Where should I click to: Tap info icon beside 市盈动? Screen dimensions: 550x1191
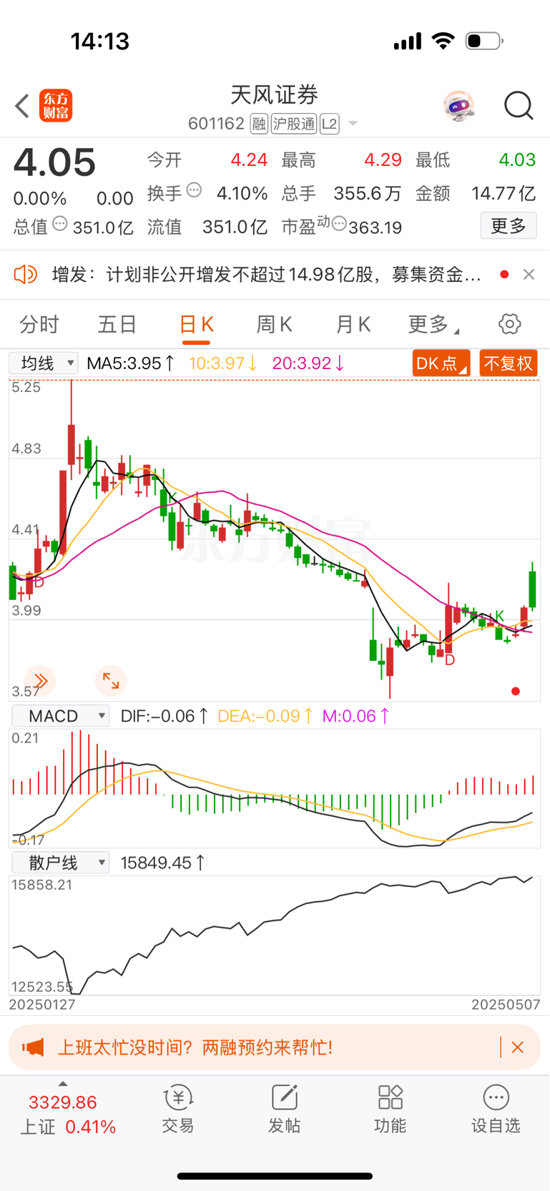[x=339, y=224]
